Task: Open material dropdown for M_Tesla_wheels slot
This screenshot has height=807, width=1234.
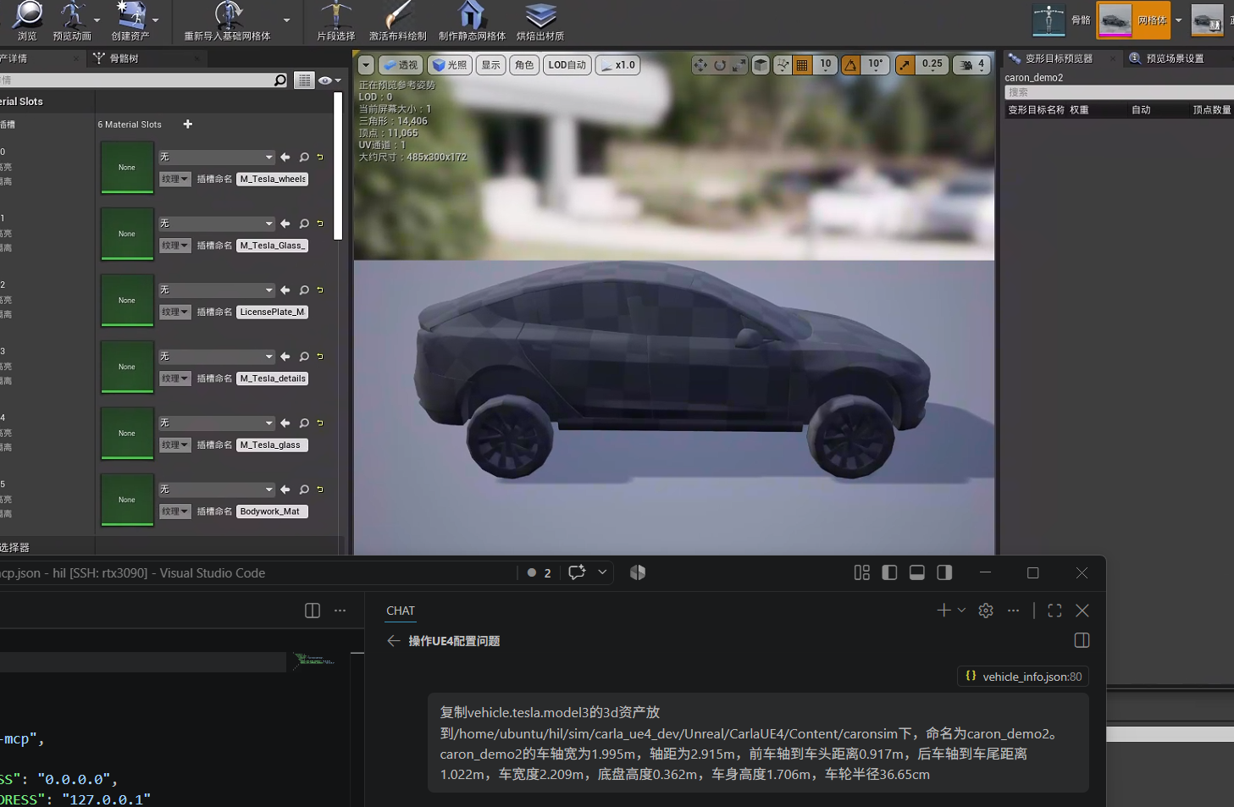Action: tap(217, 158)
